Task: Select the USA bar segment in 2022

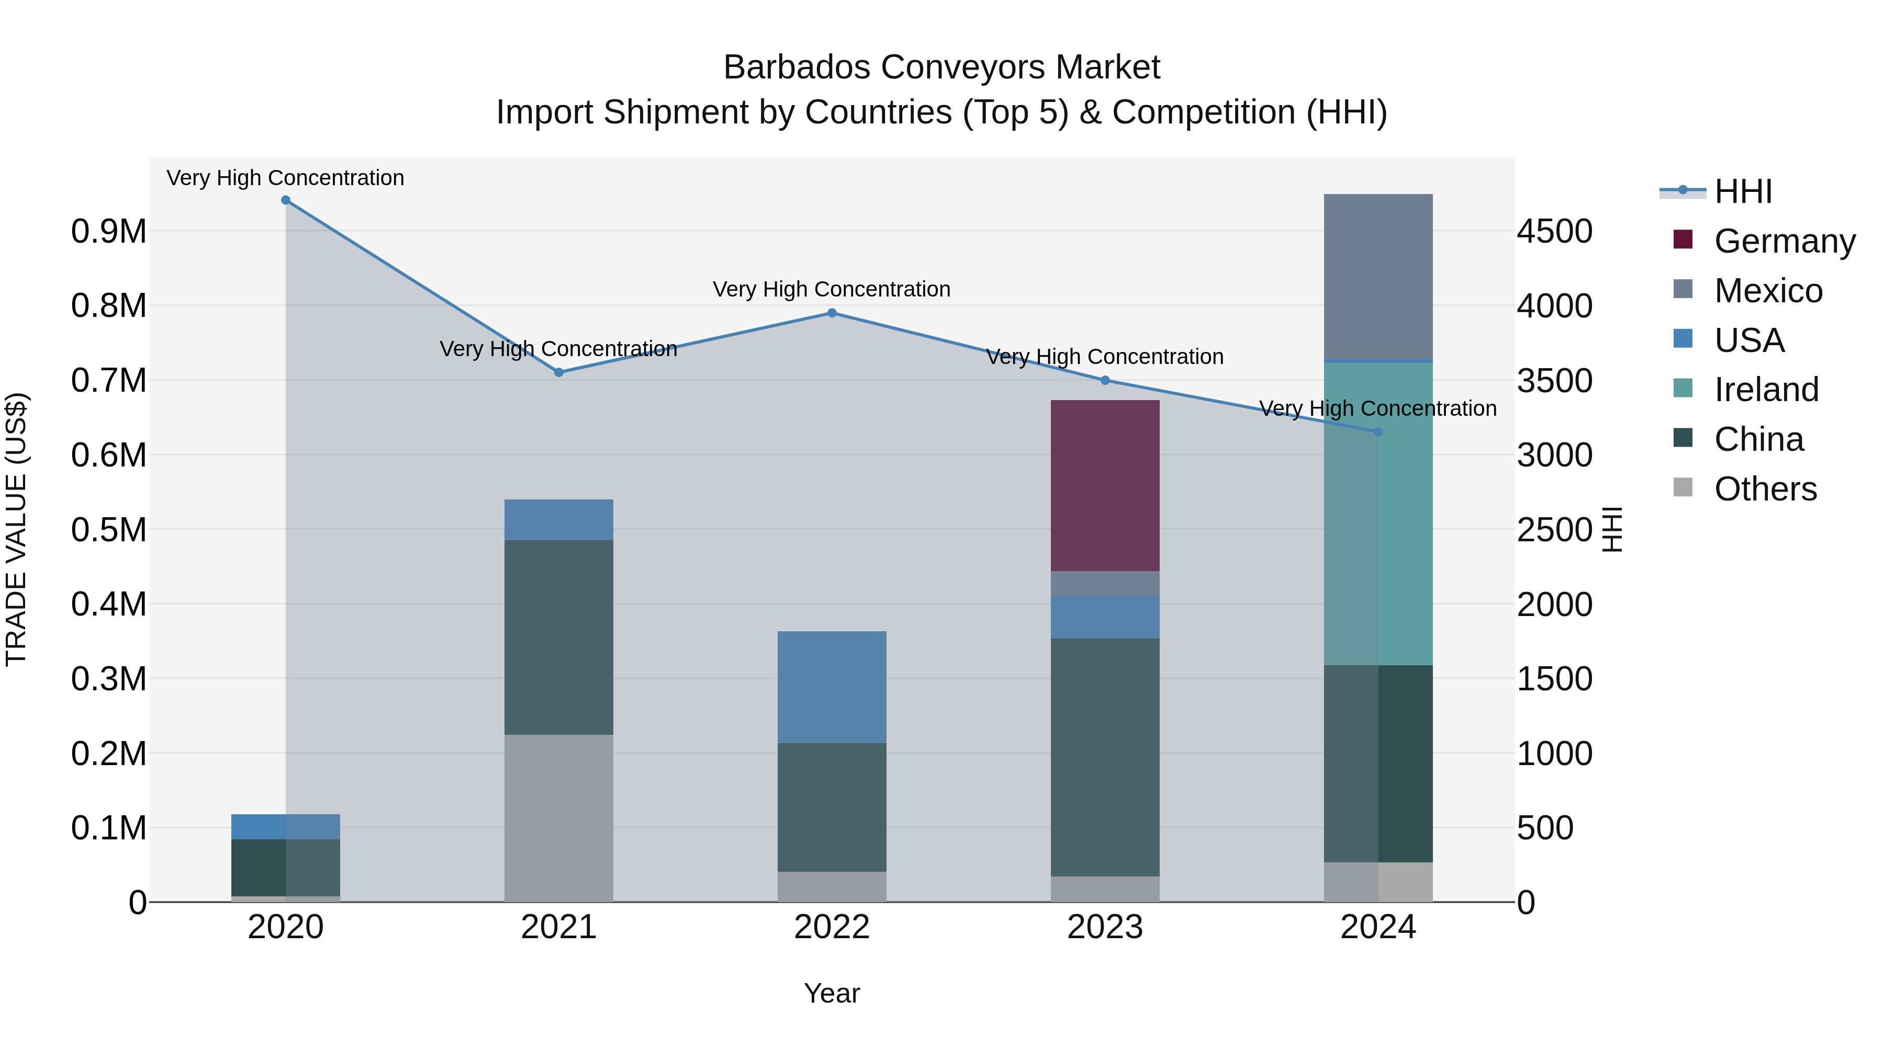Action: [832, 687]
